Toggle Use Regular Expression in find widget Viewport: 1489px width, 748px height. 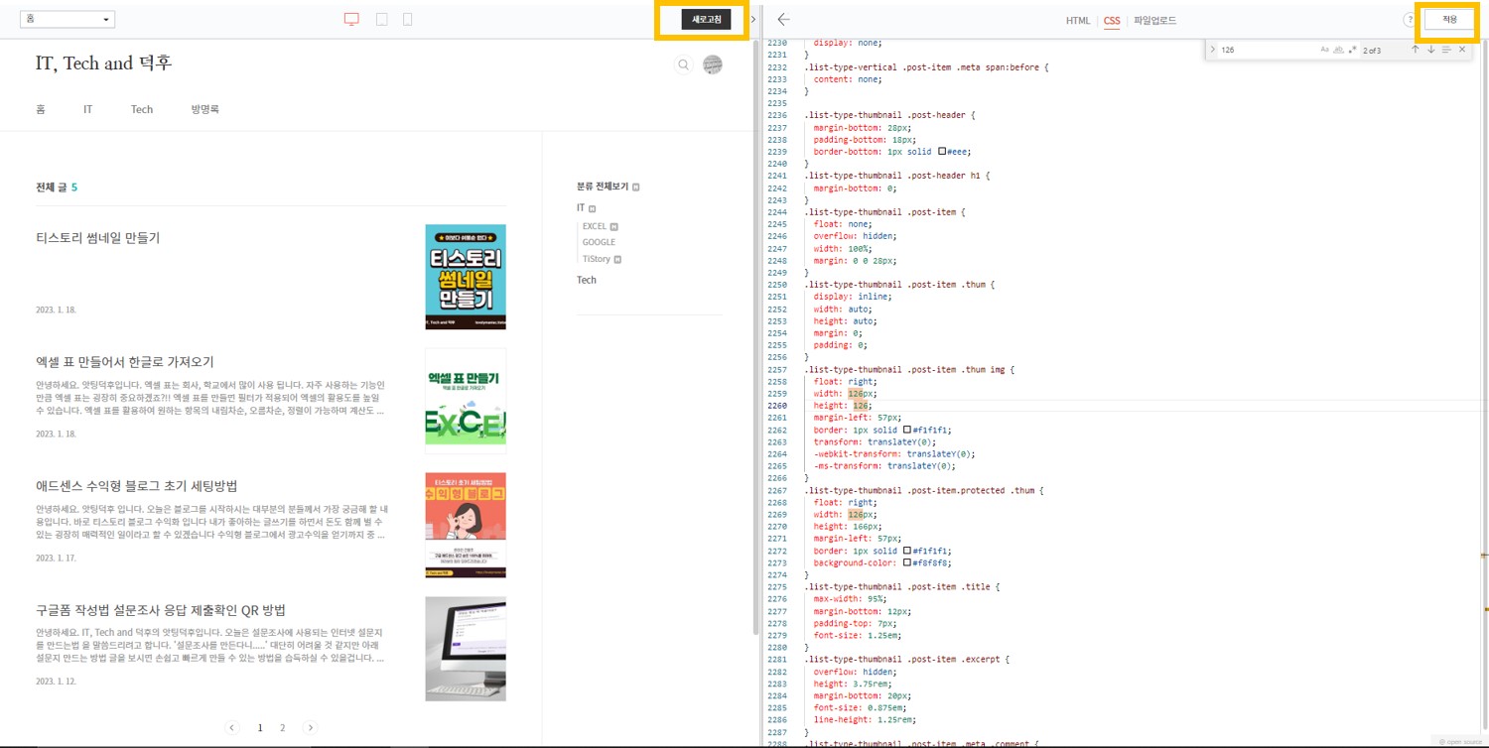pyautogui.click(x=1352, y=50)
